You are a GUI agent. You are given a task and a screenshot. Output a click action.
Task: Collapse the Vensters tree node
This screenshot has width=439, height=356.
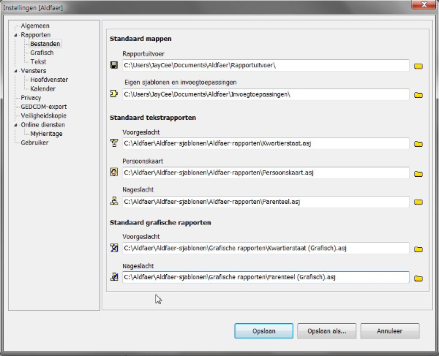tap(15, 71)
